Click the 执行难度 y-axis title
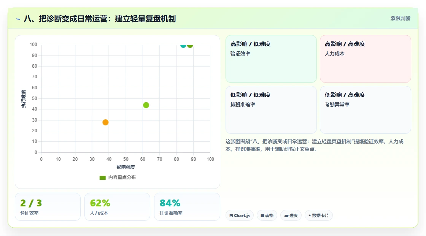 pyautogui.click(x=24, y=98)
